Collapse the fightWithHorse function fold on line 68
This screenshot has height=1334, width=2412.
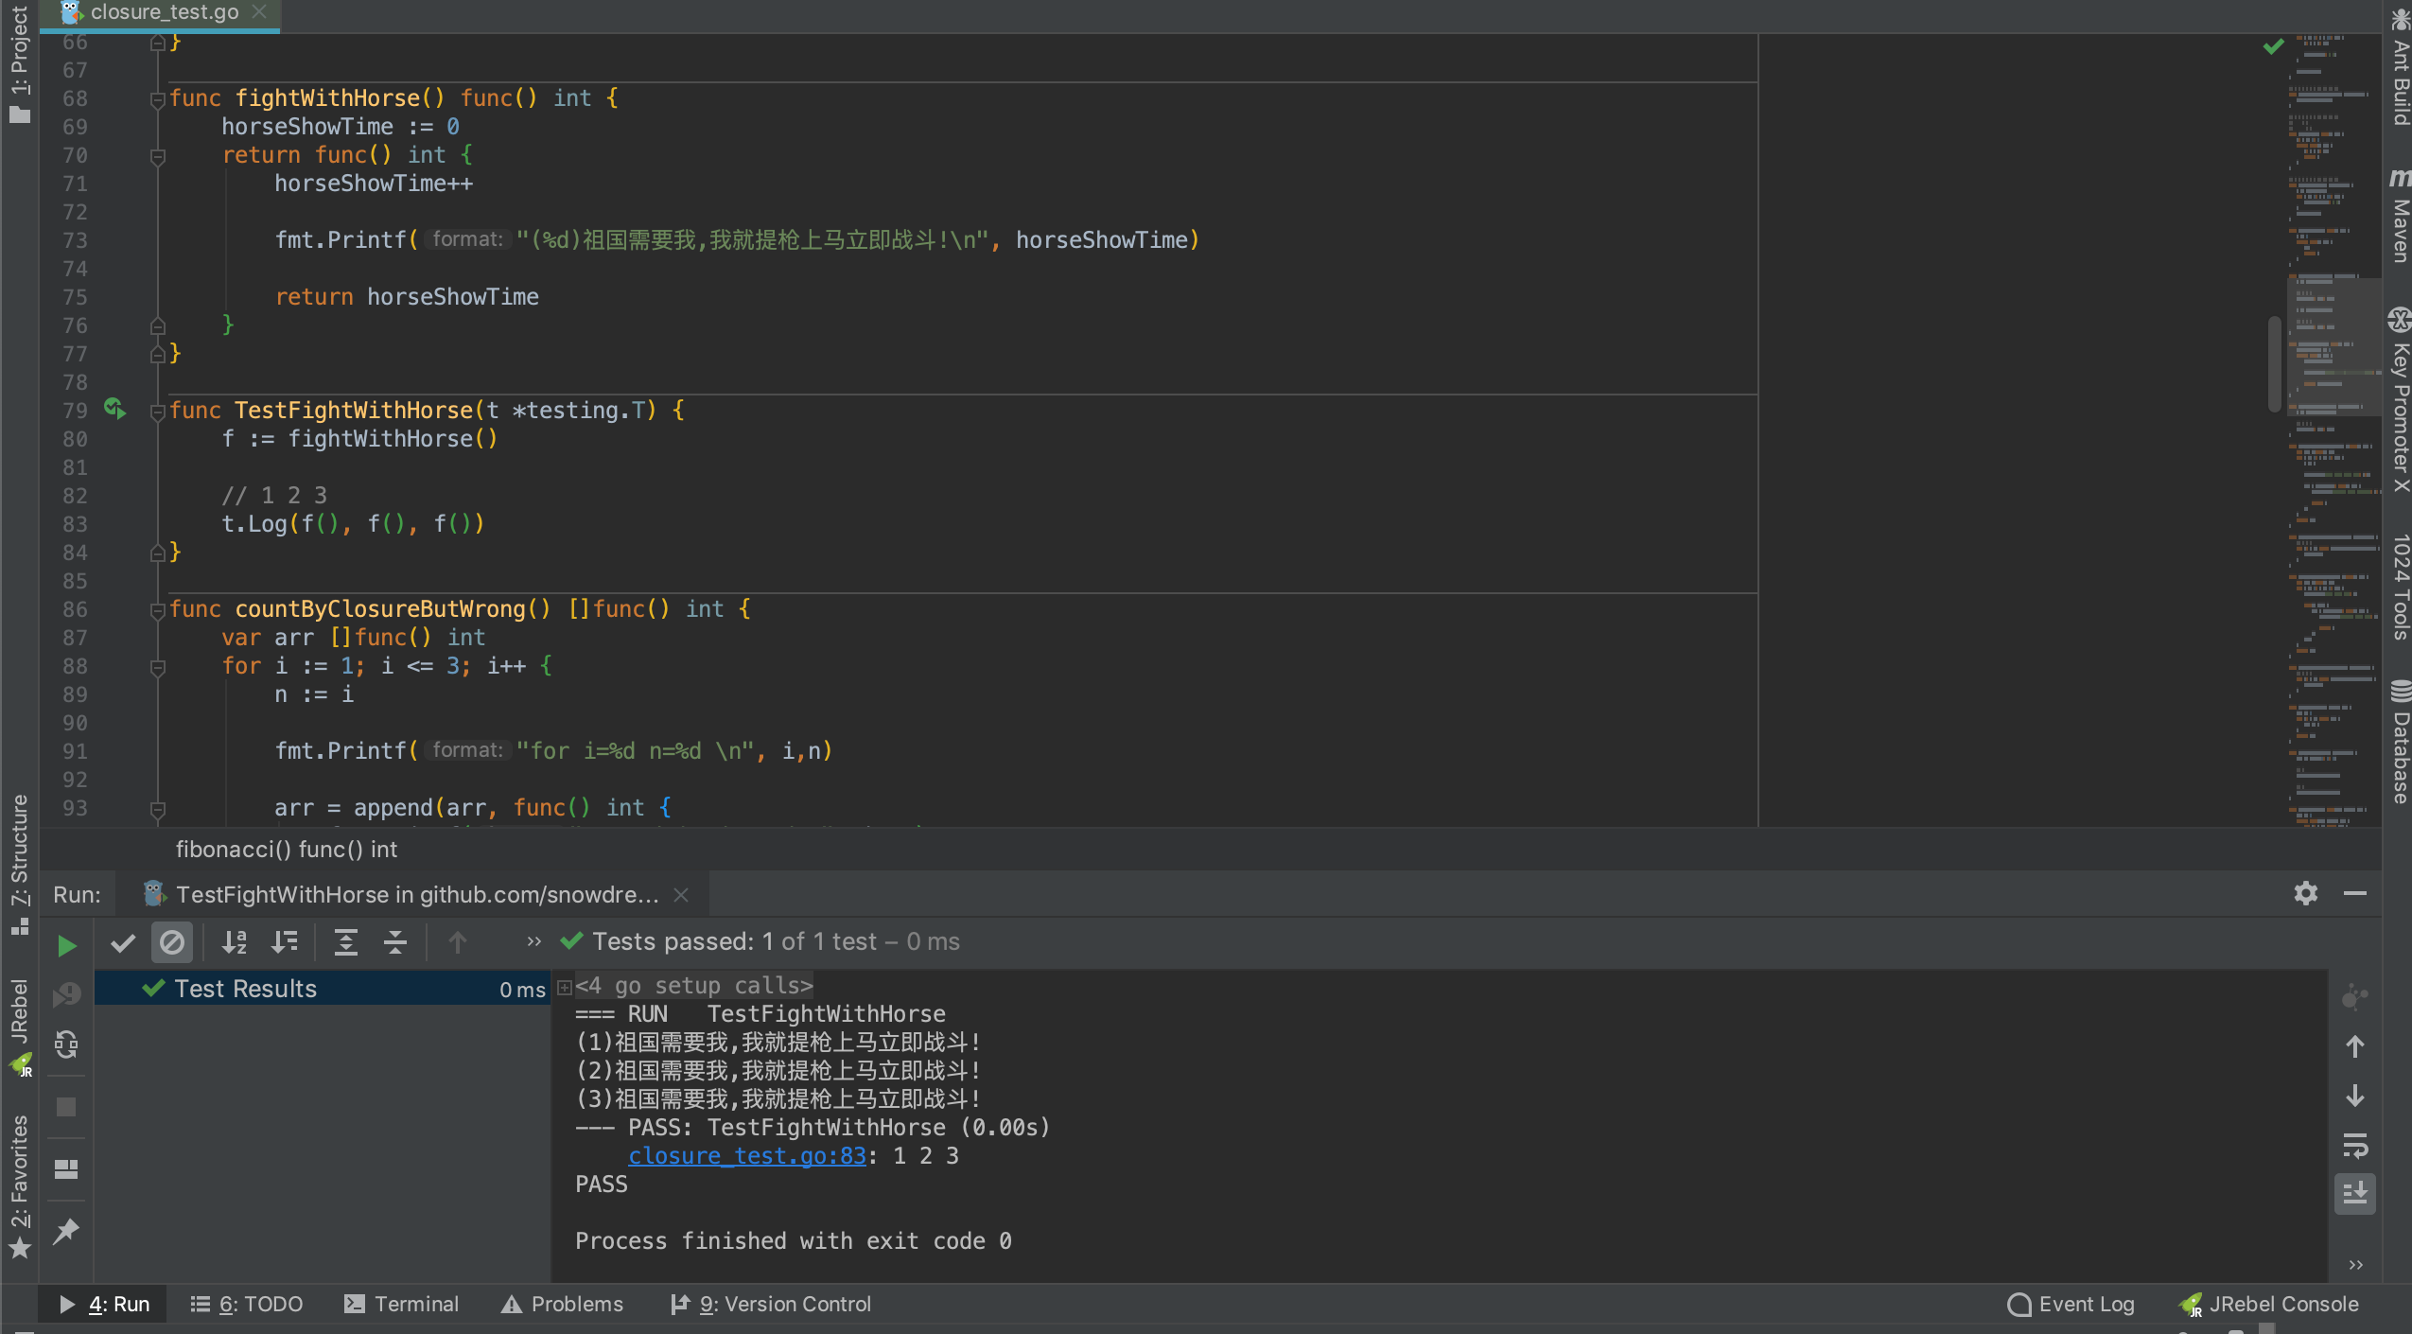(158, 98)
